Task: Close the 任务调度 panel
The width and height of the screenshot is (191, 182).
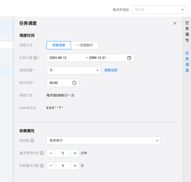Action: 175,23
